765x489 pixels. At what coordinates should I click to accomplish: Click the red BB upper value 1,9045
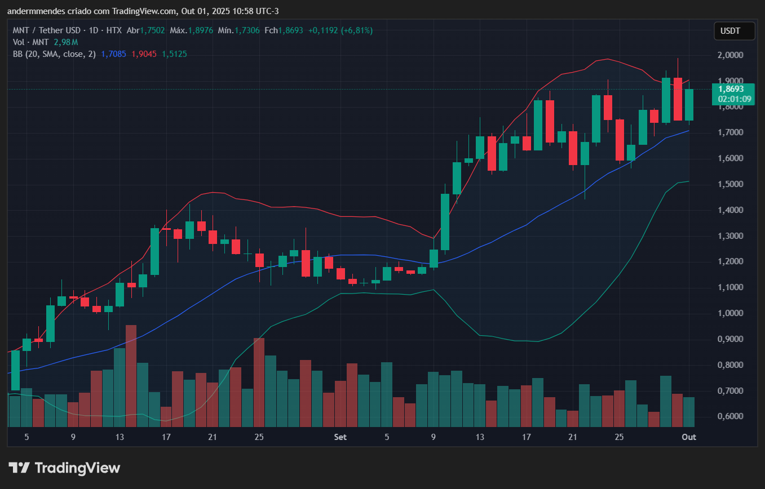click(x=144, y=54)
